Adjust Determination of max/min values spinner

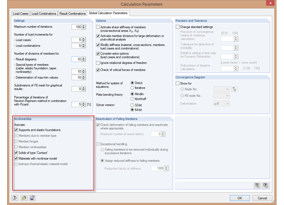point(83,77)
